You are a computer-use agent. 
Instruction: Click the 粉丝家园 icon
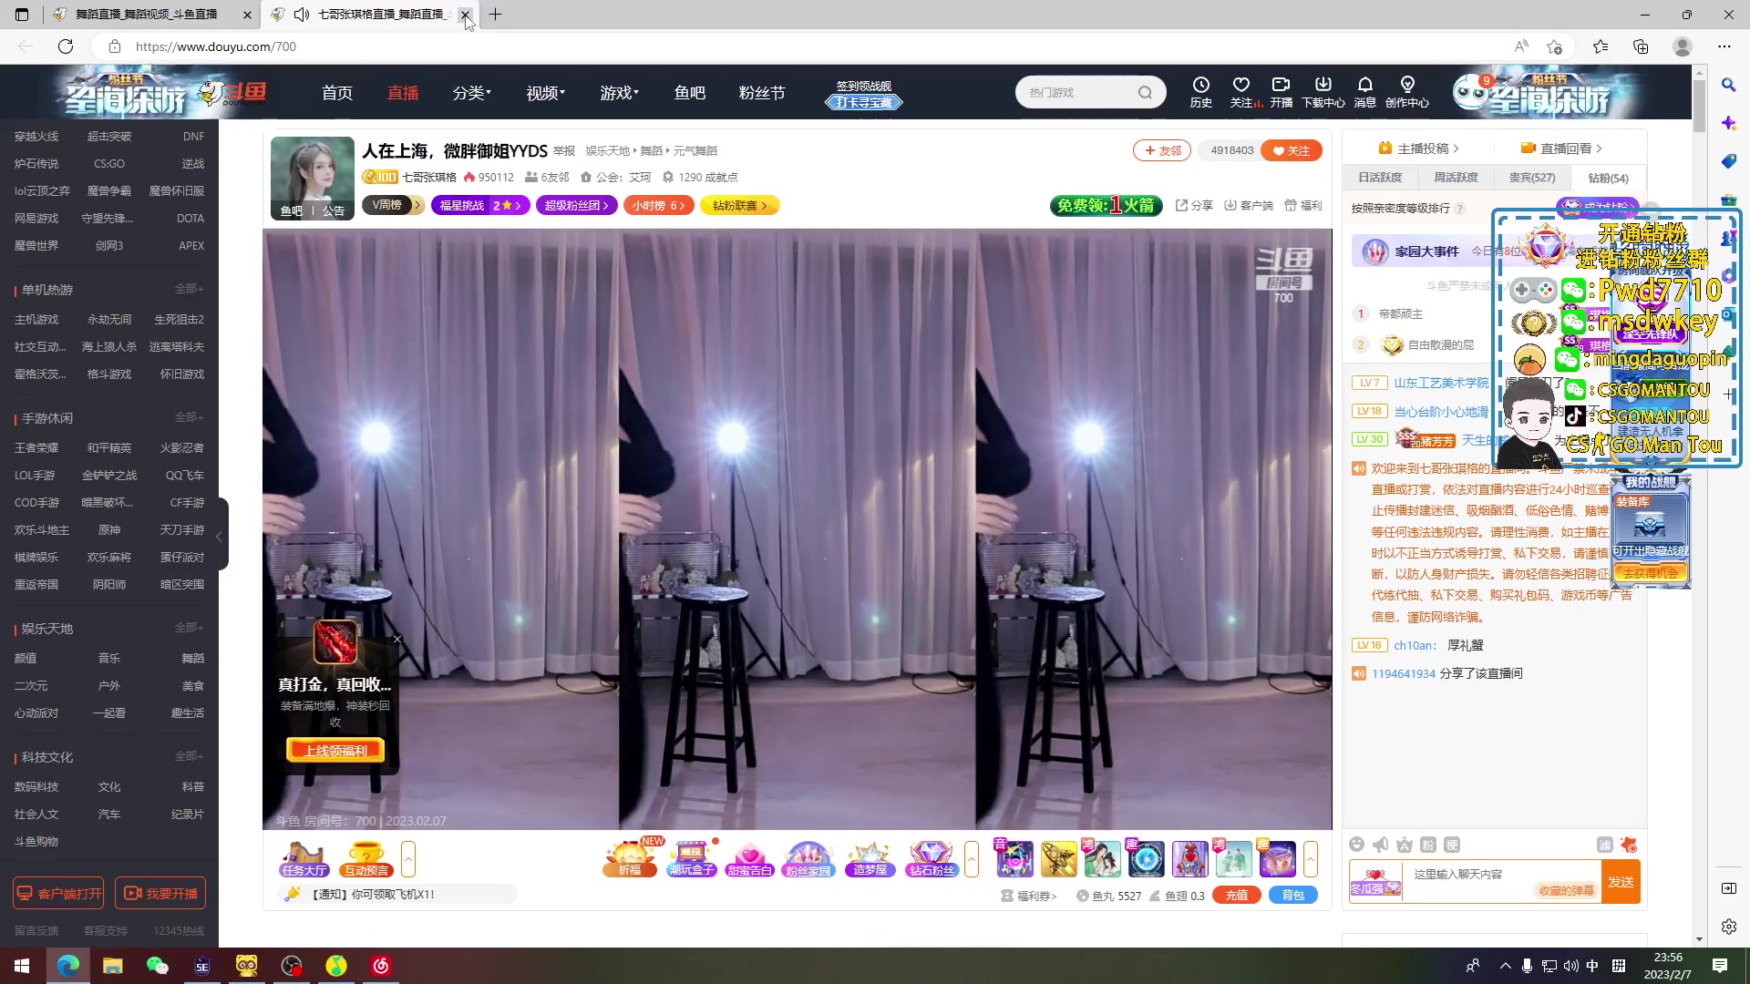tap(808, 858)
